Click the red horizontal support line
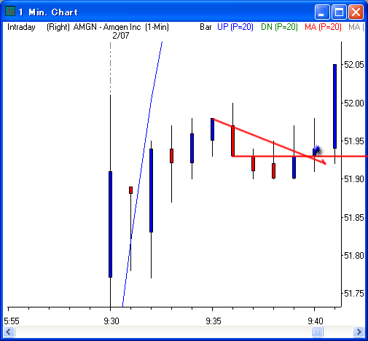This screenshot has width=368, height=341. pos(300,156)
